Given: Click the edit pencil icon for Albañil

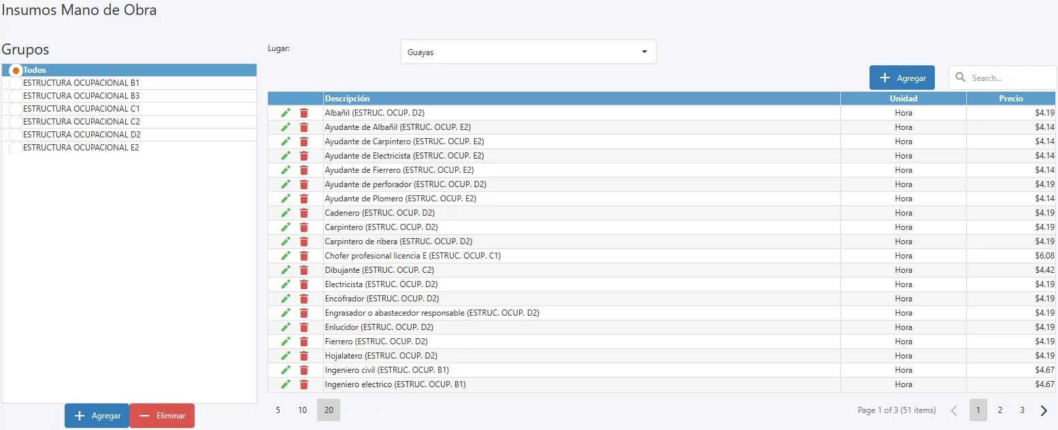Looking at the screenshot, I should click(286, 113).
